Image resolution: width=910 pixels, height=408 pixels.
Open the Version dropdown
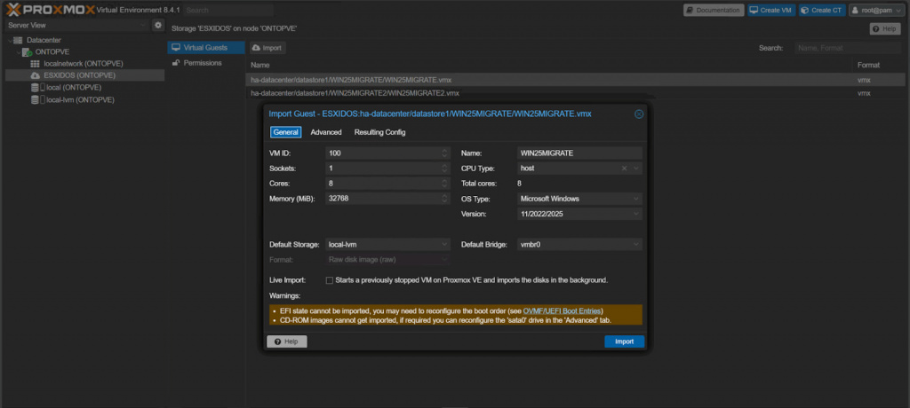[636, 214]
